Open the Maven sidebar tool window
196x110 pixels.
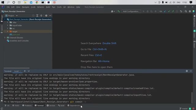194,44
